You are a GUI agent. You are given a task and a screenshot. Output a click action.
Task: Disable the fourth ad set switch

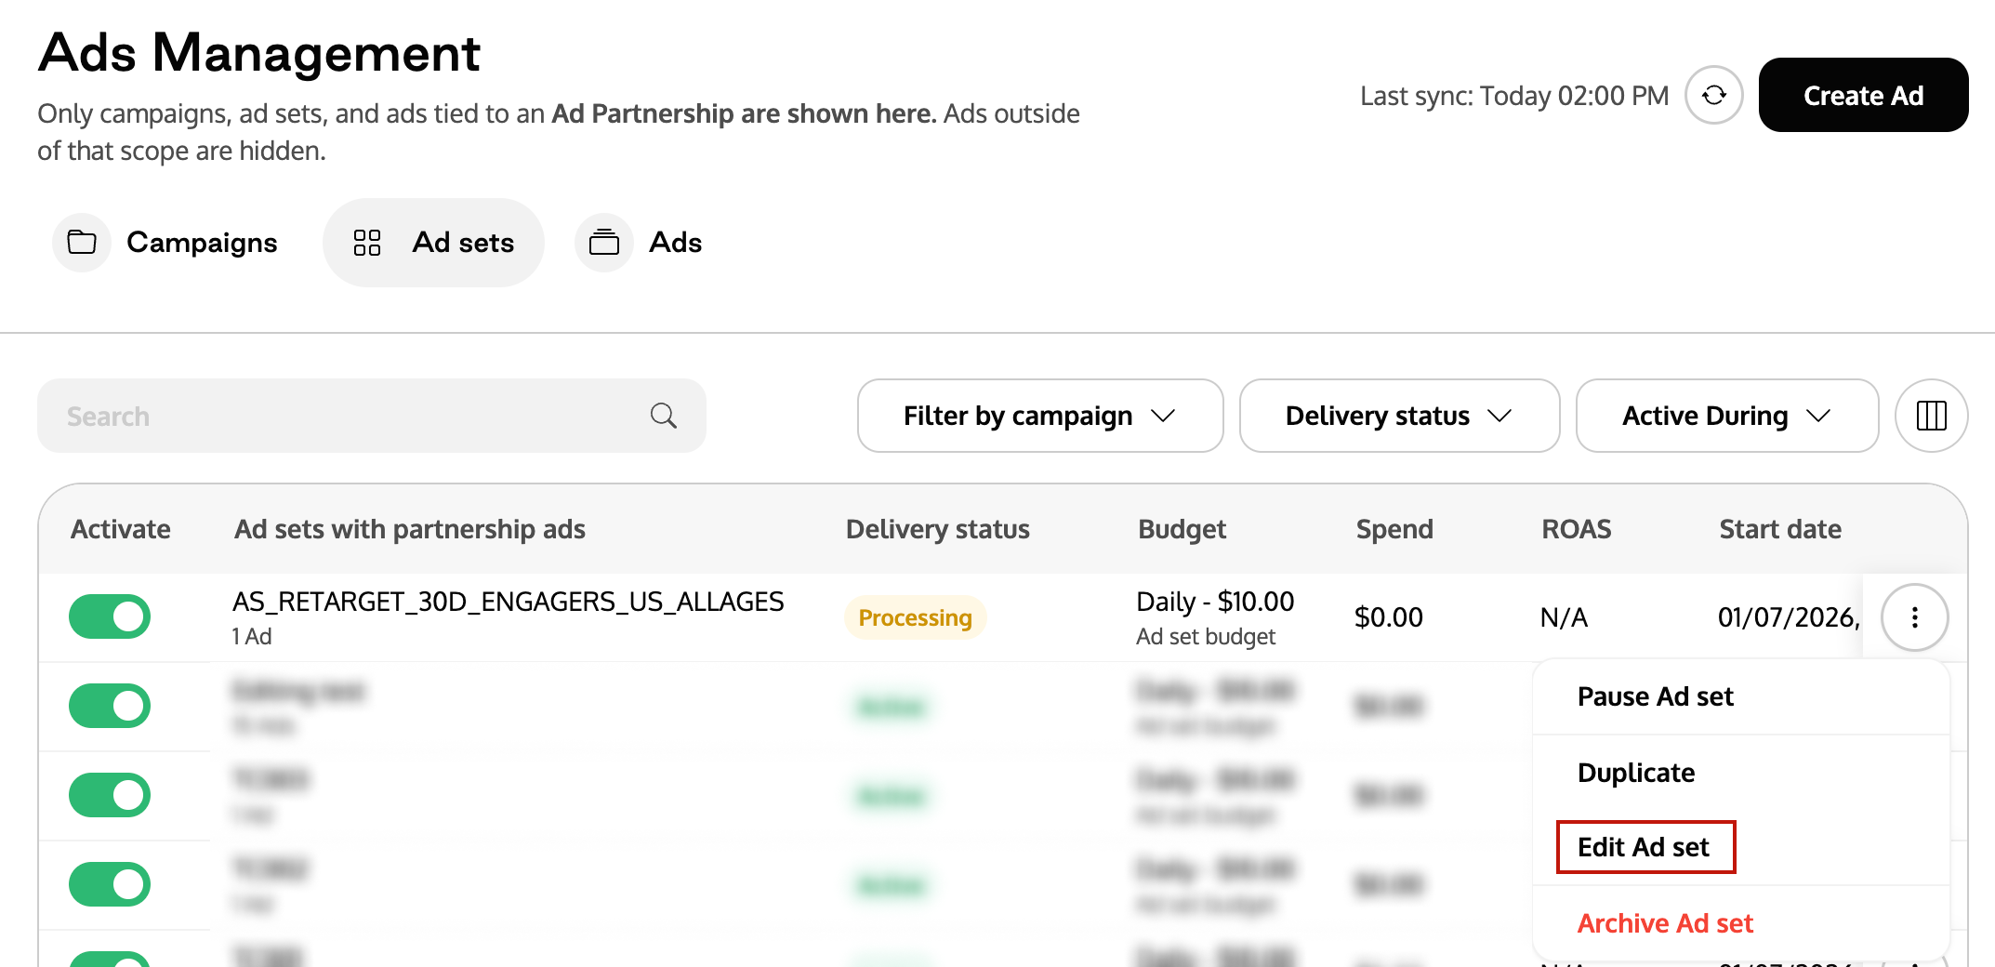pos(110,884)
